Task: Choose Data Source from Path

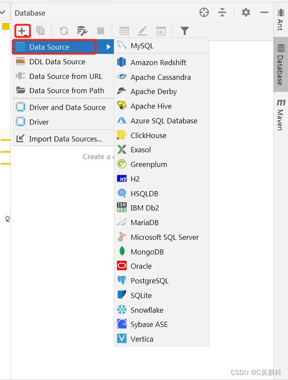Action: [x=63, y=91]
